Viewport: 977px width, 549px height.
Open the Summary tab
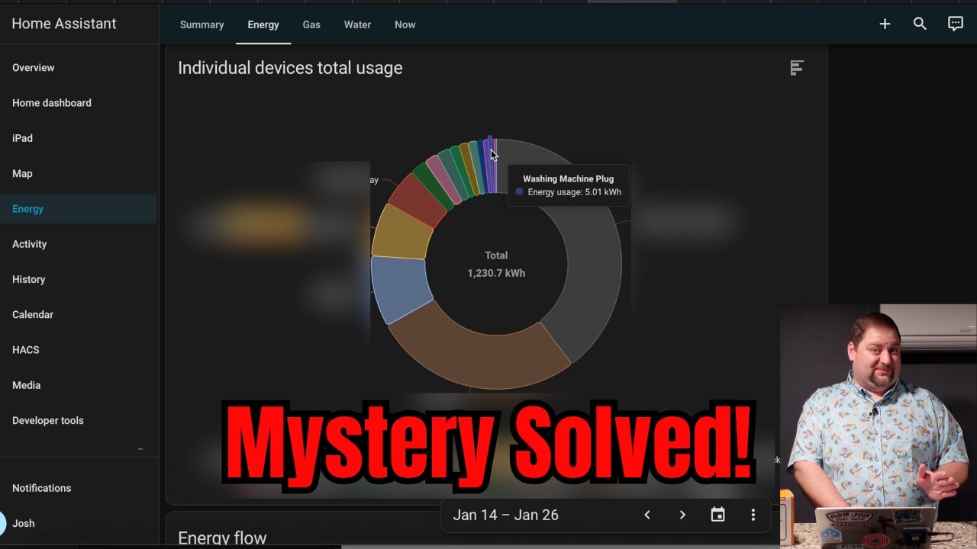point(202,24)
